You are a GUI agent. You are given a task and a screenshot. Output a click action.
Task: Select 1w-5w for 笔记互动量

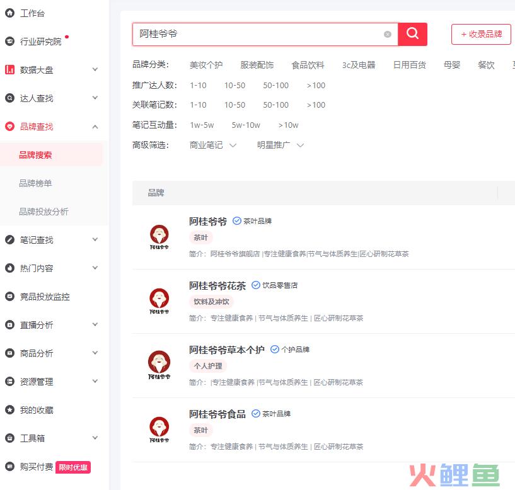pyautogui.click(x=202, y=125)
